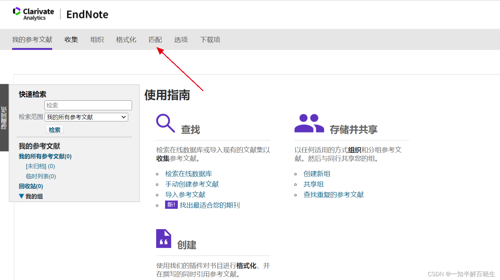Open the 收集 tab

[71, 40]
